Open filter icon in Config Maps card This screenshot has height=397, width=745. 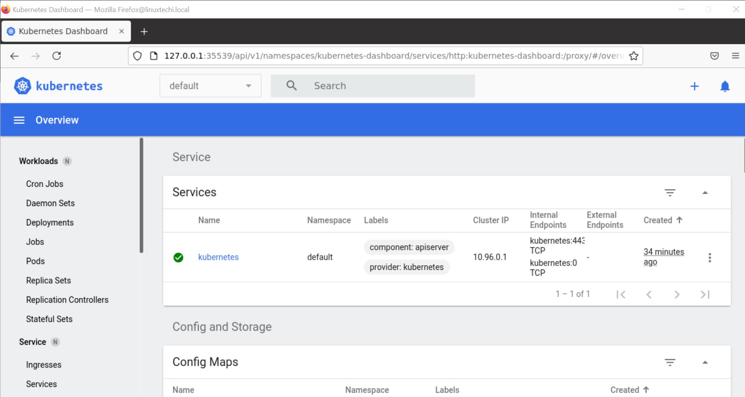tap(670, 362)
